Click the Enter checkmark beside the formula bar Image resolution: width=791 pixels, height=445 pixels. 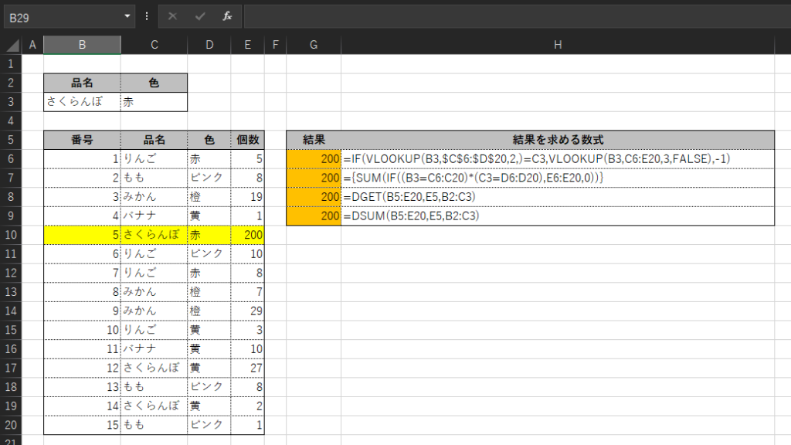point(201,15)
